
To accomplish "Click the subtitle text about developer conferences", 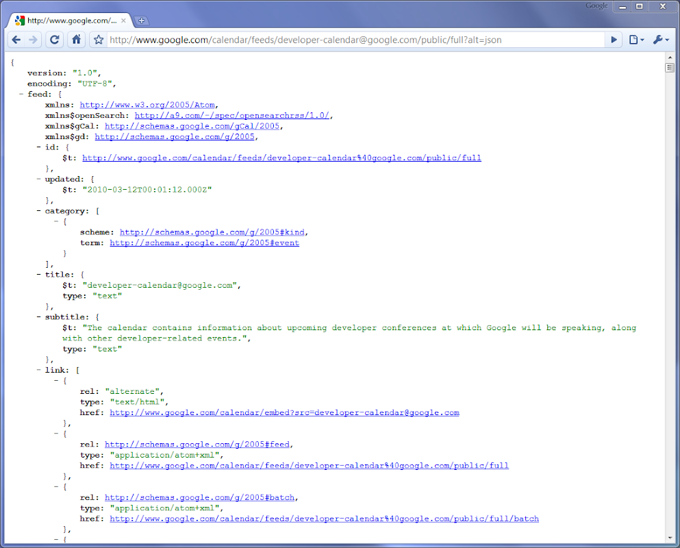I will tap(349, 333).
